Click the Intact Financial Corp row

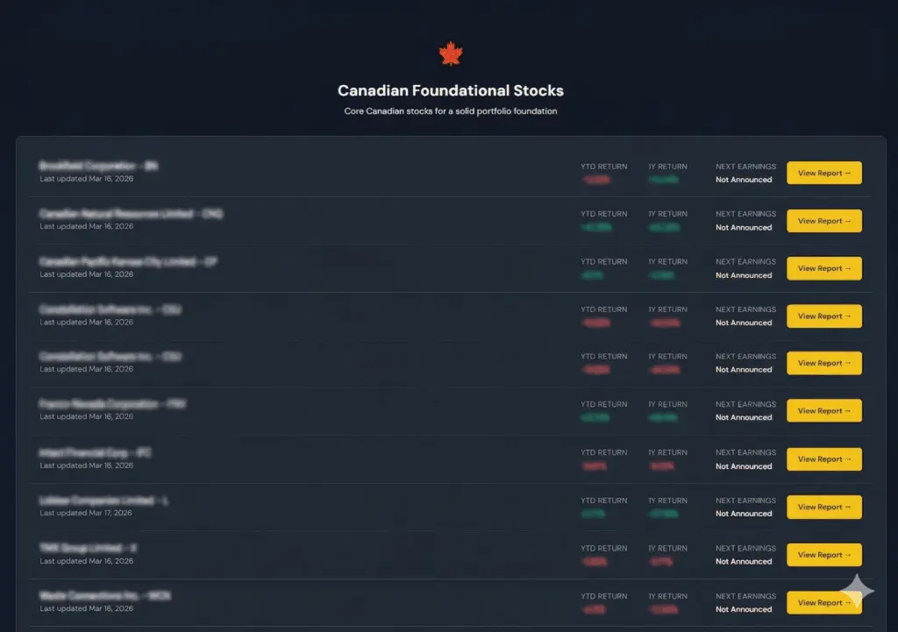tap(351, 458)
